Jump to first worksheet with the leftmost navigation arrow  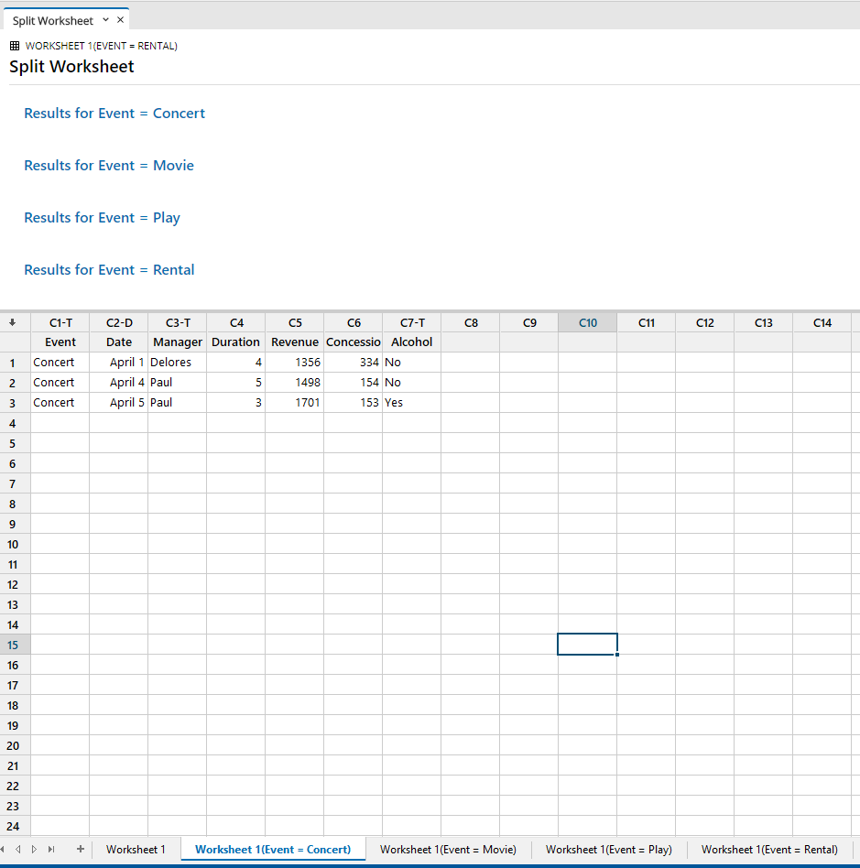pos(4,850)
